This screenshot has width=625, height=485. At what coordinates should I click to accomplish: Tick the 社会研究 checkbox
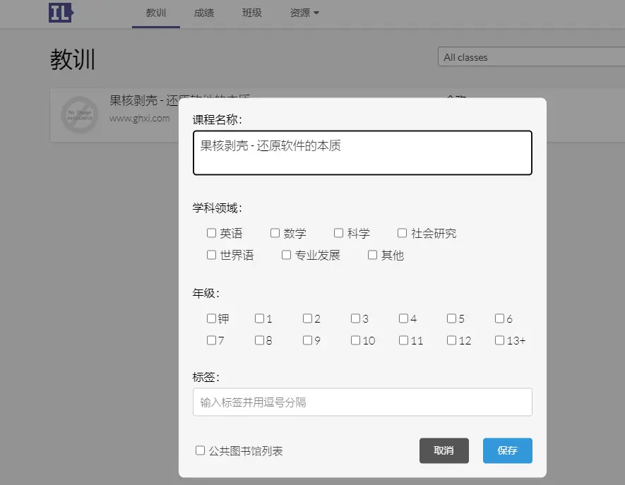pyautogui.click(x=402, y=233)
